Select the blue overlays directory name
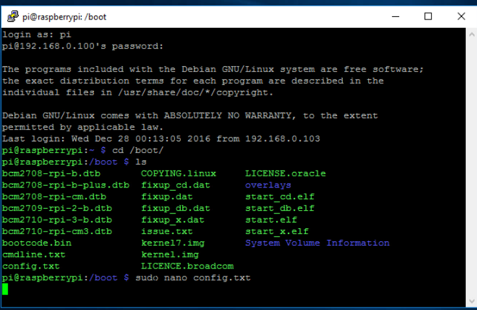The image size is (477, 310). tap(268, 185)
